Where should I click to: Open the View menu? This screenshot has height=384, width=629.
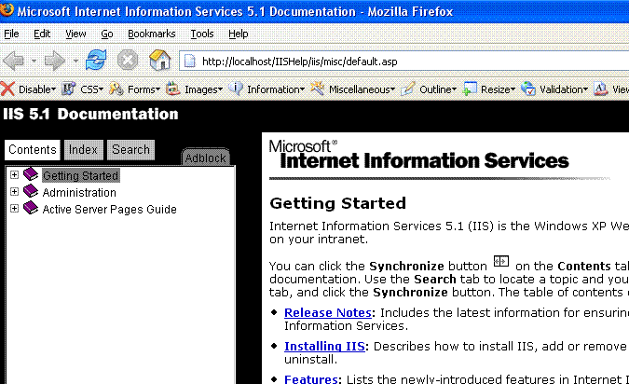[x=75, y=34]
